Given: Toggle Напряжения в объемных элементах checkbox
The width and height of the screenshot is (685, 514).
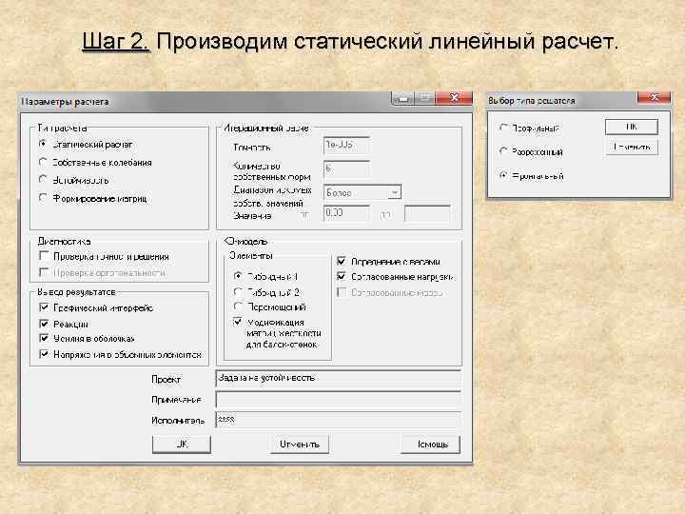Looking at the screenshot, I should [44, 353].
